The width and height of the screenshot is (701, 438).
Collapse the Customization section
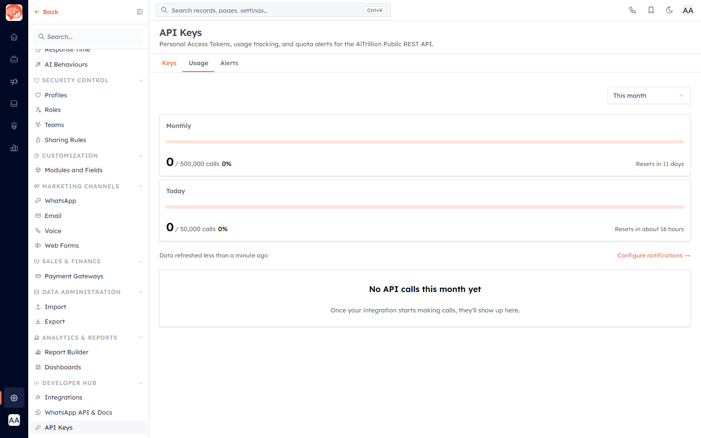pos(141,156)
